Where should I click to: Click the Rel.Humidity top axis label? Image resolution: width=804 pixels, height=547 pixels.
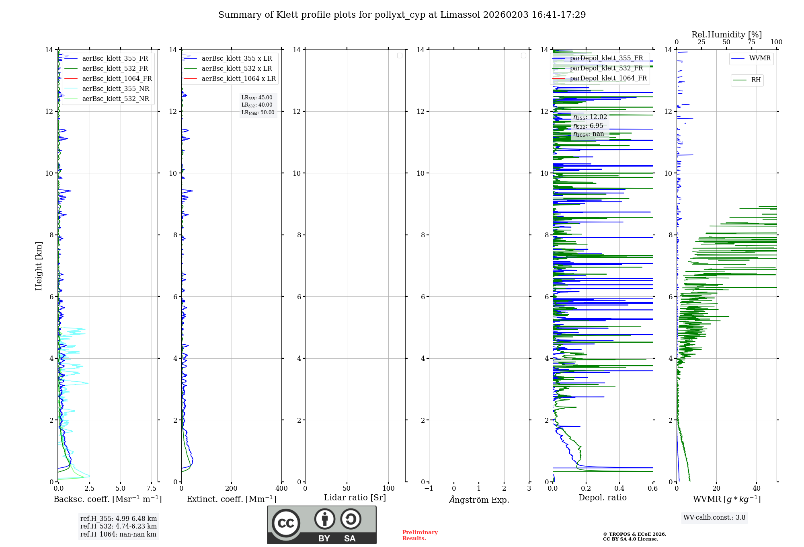pyautogui.click(x=726, y=35)
